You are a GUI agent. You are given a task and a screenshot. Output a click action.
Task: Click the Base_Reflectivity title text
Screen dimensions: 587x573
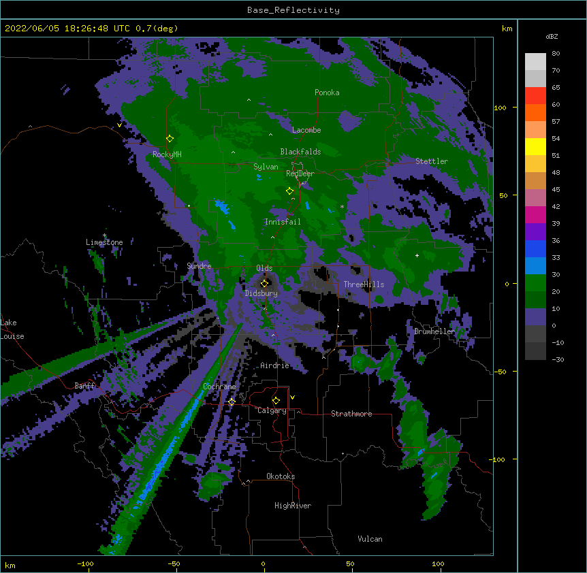tap(293, 10)
